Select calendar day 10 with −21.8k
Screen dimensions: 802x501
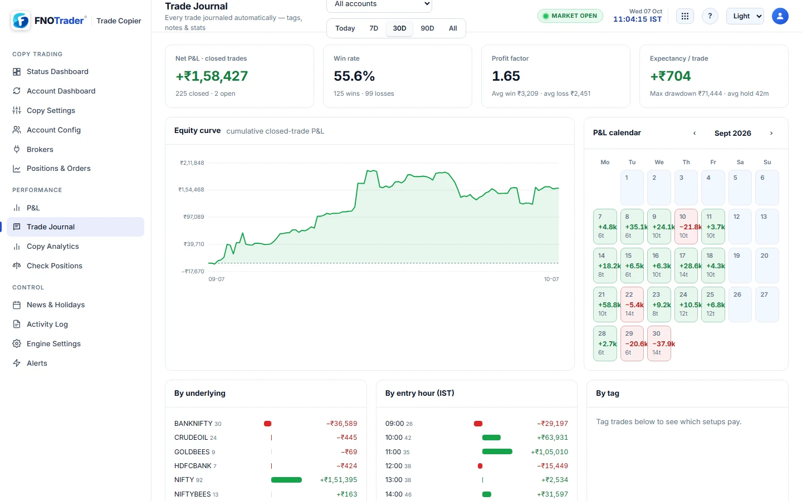click(686, 227)
